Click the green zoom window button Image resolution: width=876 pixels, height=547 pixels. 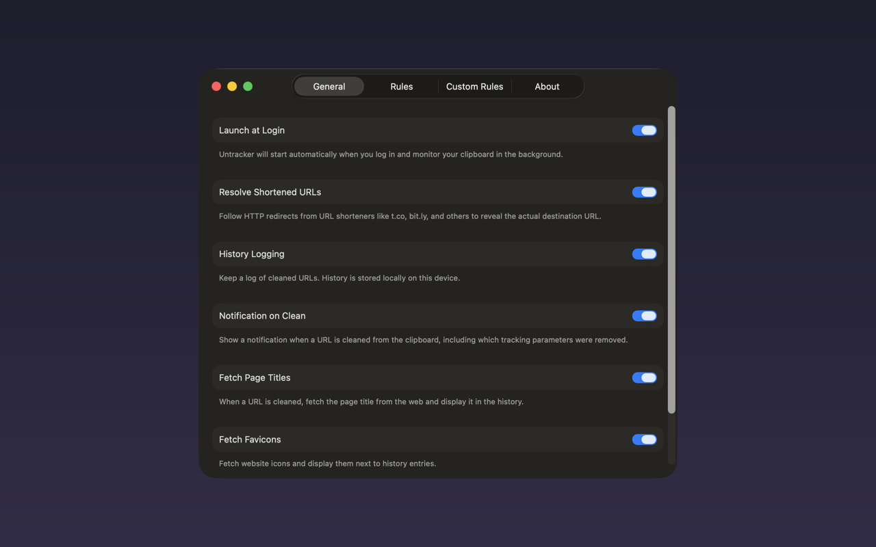(x=248, y=86)
